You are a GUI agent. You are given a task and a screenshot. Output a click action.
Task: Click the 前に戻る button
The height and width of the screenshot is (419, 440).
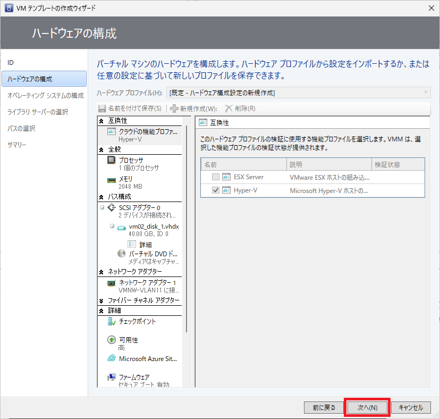pos(324,407)
